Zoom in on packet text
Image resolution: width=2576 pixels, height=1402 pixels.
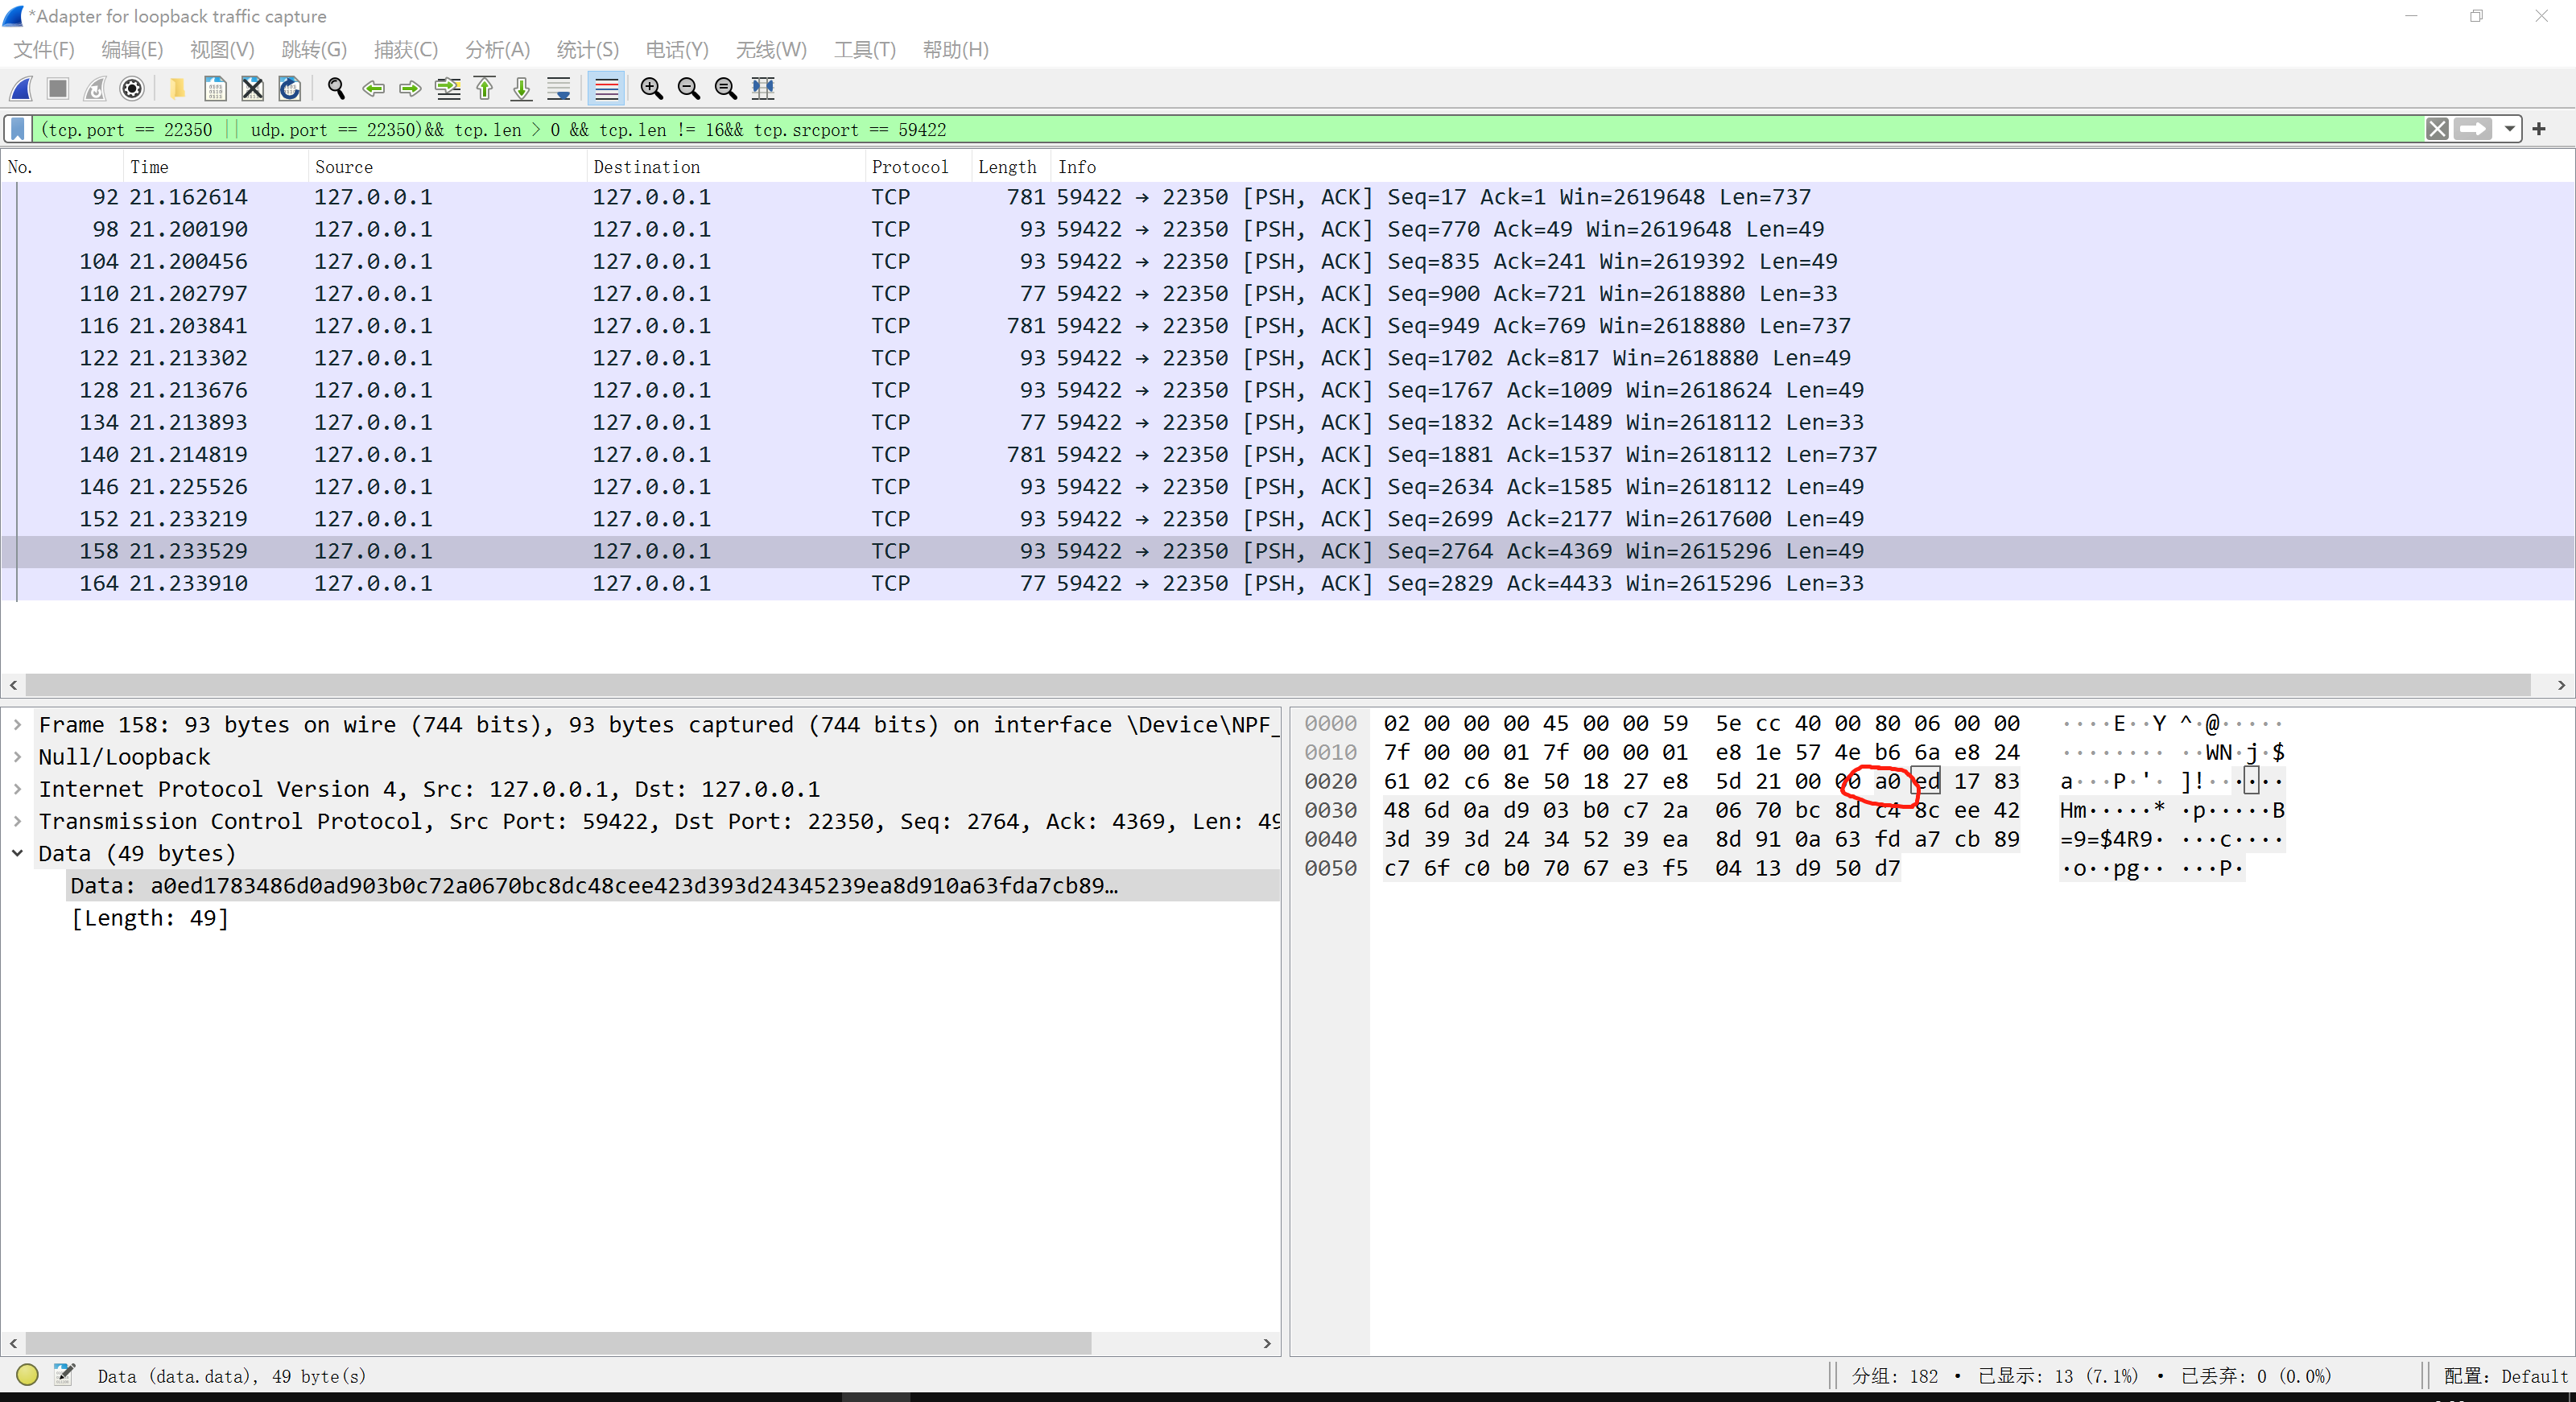(x=652, y=89)
